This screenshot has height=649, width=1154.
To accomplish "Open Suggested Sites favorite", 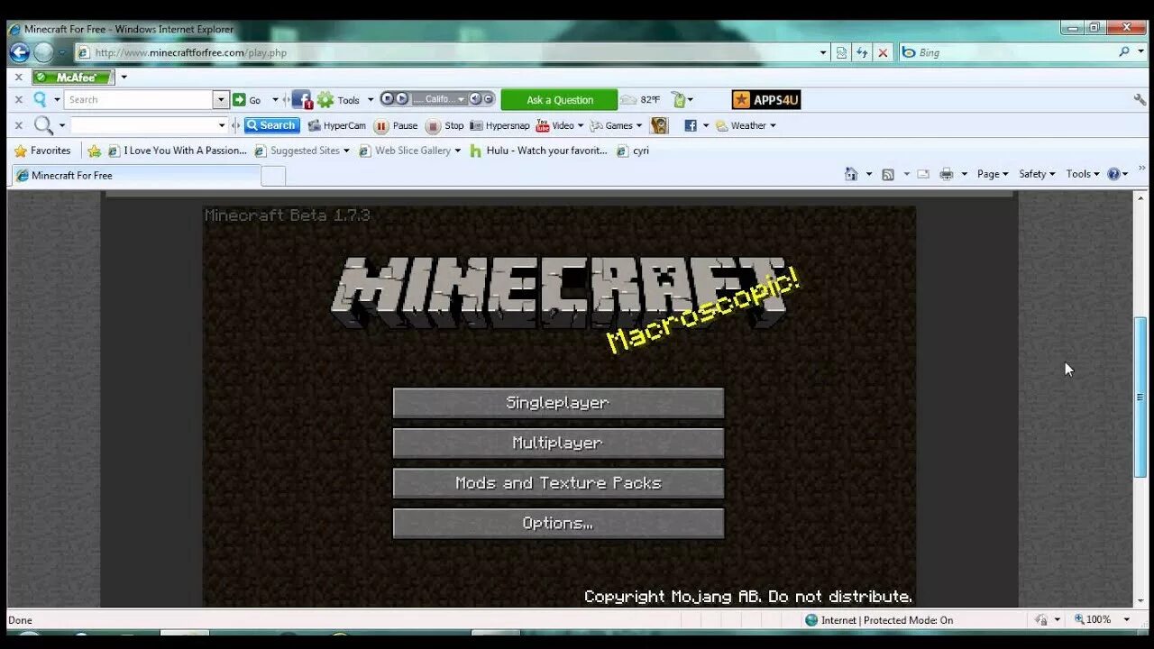I will coord(302,151).
